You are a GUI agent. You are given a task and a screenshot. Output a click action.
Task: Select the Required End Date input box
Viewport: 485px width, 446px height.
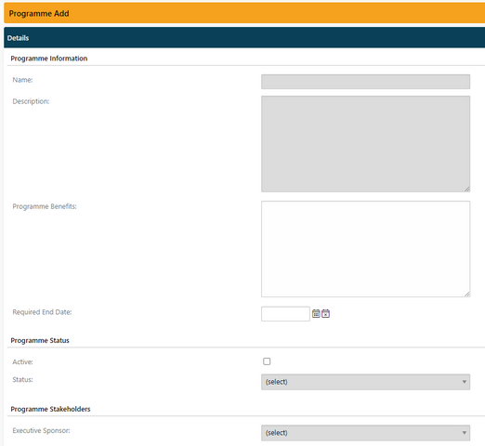pos(285,314)
